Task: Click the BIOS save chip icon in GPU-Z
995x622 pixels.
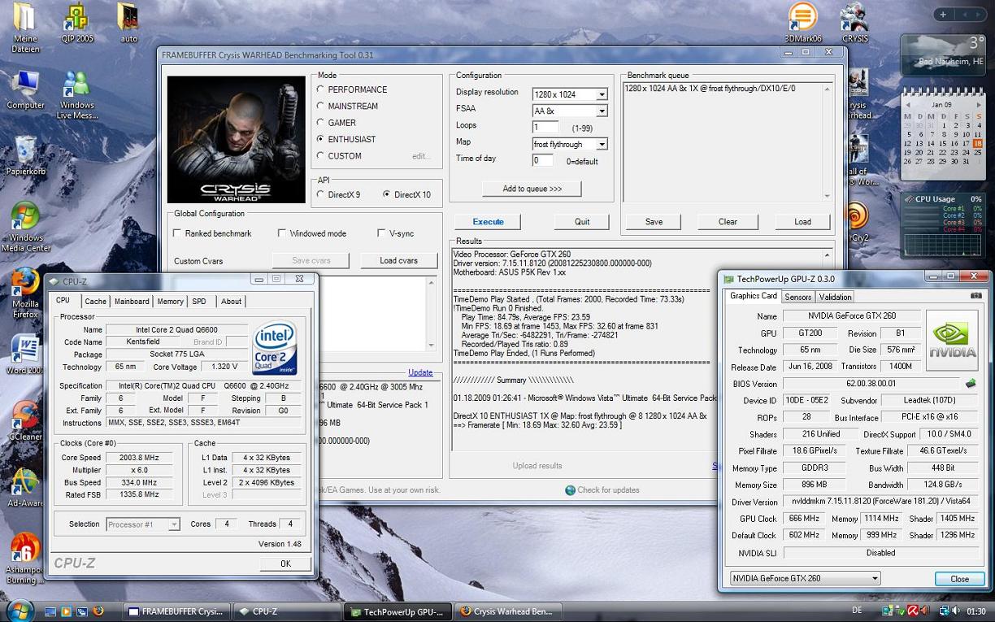Action: 970,383
